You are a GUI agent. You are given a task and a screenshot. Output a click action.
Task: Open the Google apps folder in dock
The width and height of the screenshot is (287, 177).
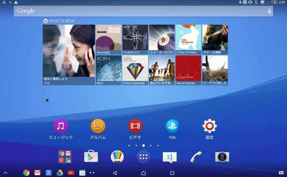pyautogui.click(x=65, y=157)
